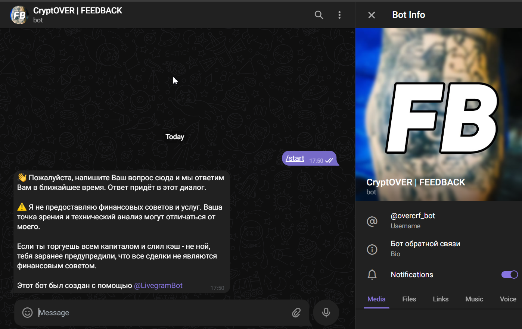Click the Notifications bell icon
522x329 pixels.
pyautogui.click(x=372, y=275)
